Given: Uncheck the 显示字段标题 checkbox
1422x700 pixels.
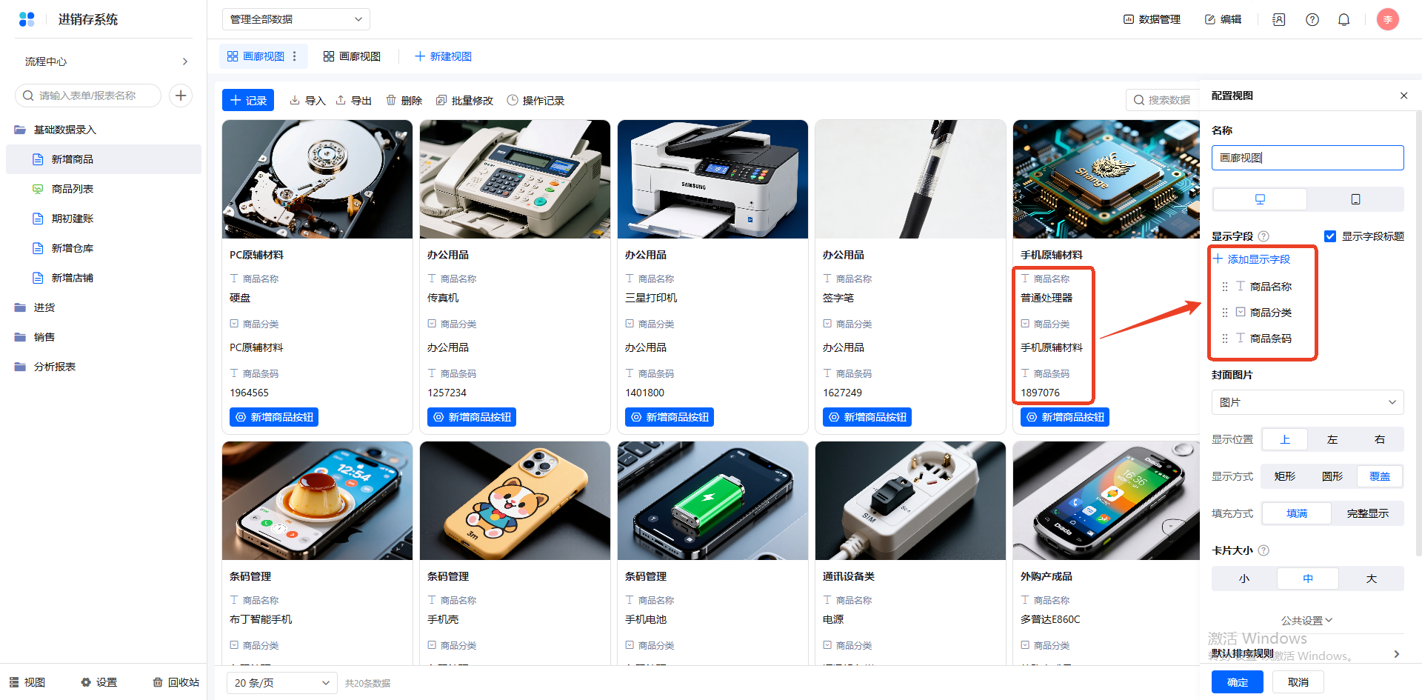Looking at the screenshot, I should (1330, 236).
